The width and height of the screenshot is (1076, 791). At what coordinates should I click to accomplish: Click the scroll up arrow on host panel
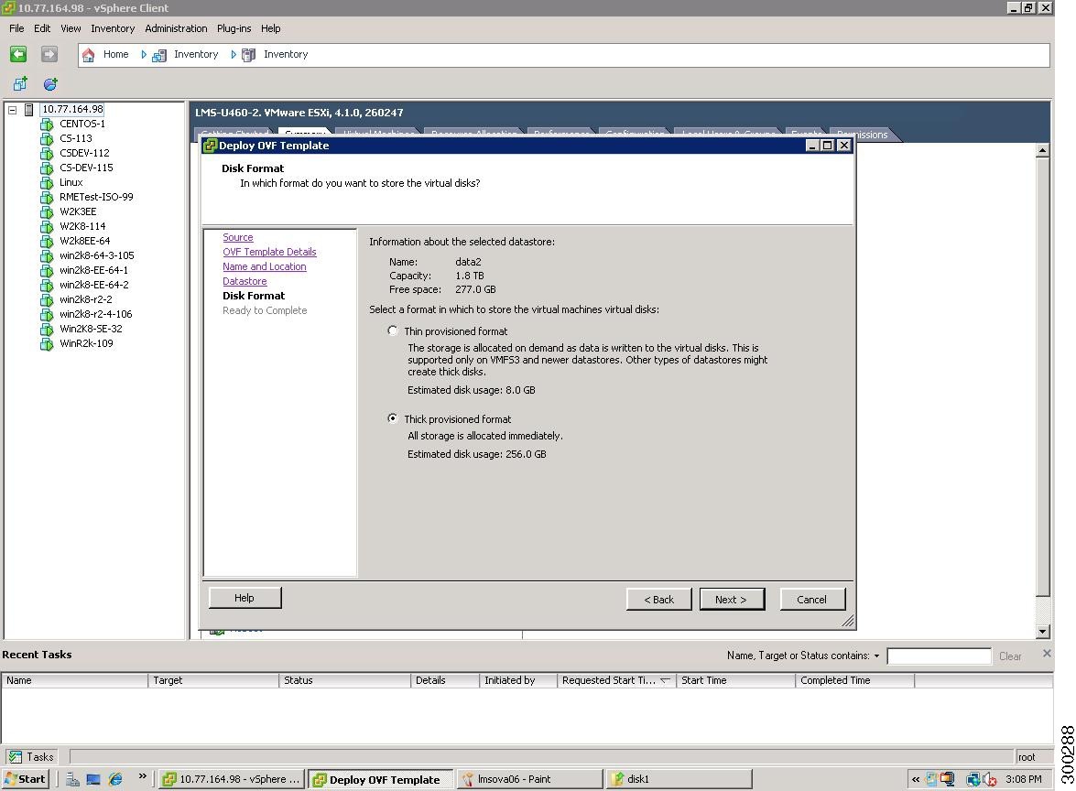1042,150
